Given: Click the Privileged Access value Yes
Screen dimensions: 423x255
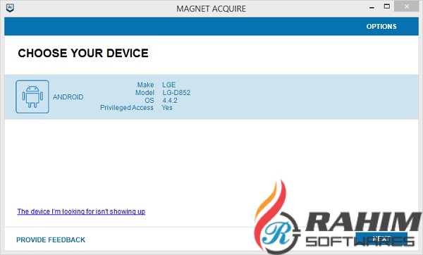Looking at the screenshot, I should pyautogui.click(x=167, y=108).
